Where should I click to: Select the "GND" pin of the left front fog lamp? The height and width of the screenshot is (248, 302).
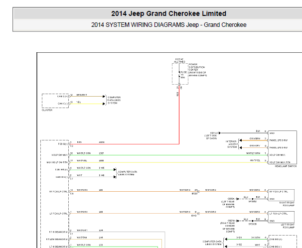[272, 221]
